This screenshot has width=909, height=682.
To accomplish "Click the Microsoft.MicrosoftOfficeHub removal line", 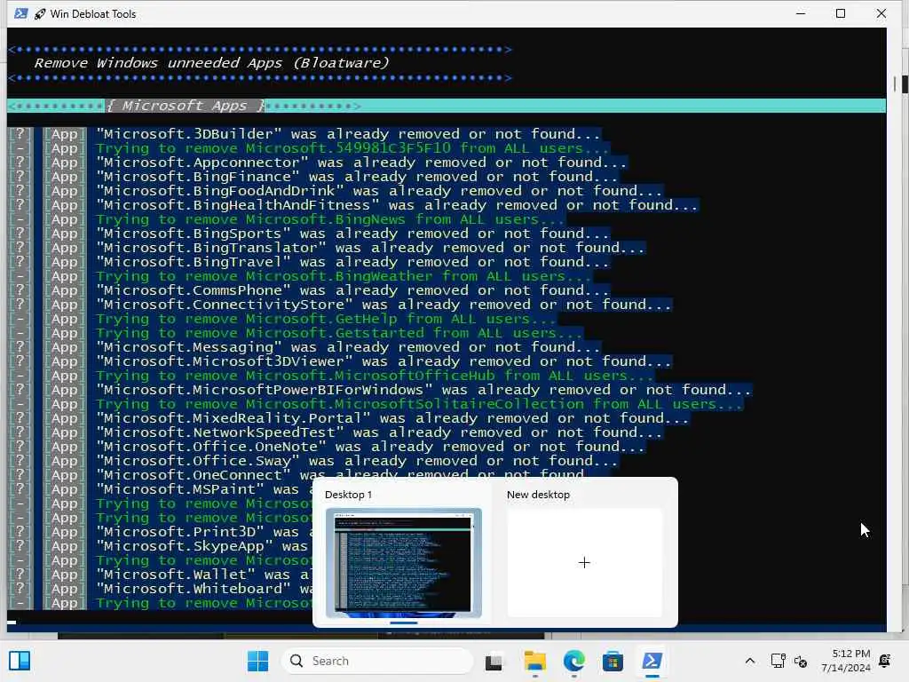I will point(375,376).
